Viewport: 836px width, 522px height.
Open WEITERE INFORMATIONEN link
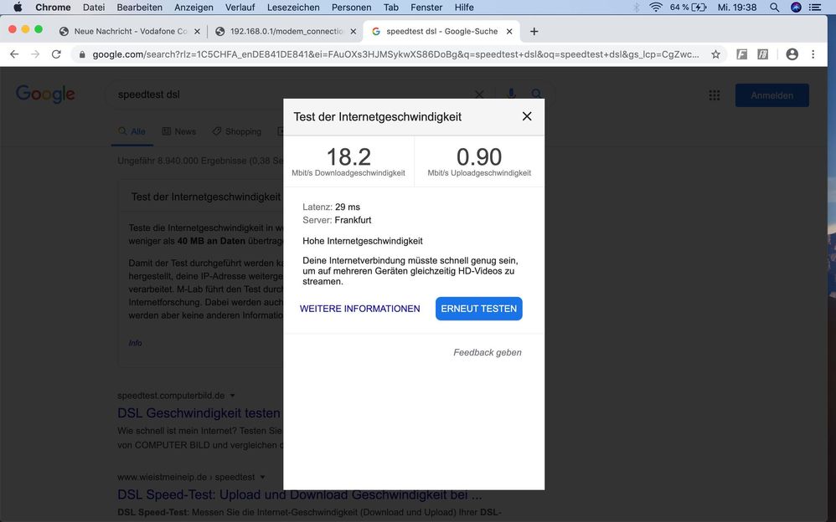click(360, 309)
